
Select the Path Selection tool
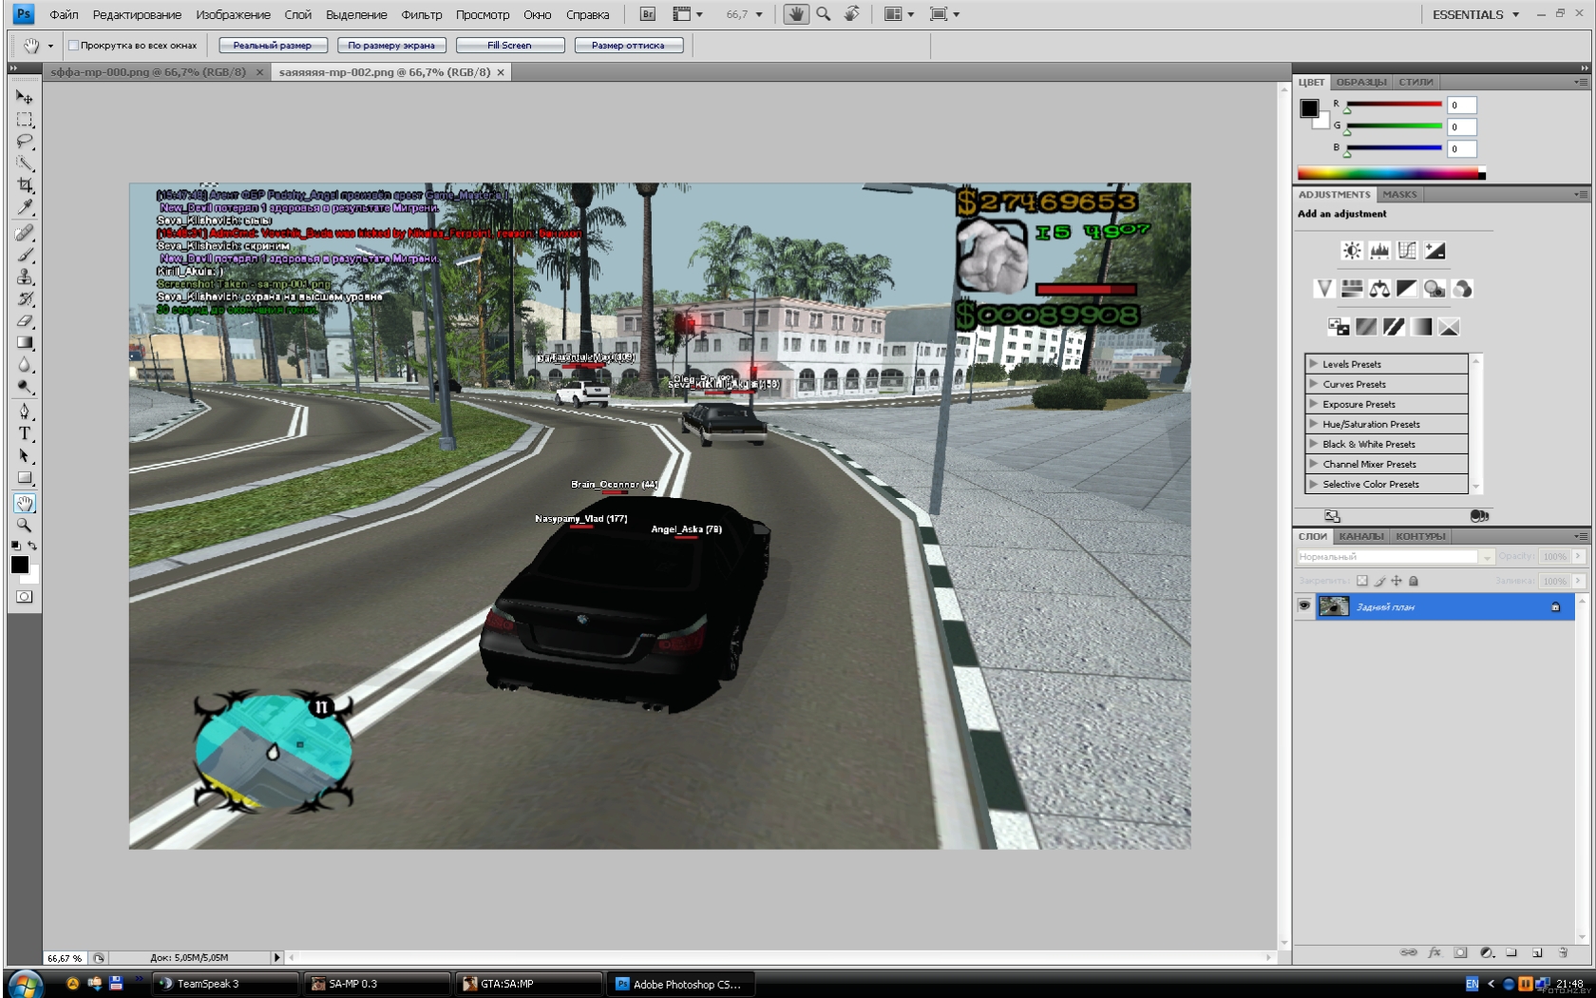24,455
